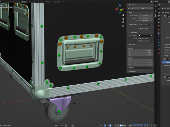
Task: Enable the Render Region checkbox
Action: pyautogui.click(x=139, y=29)
